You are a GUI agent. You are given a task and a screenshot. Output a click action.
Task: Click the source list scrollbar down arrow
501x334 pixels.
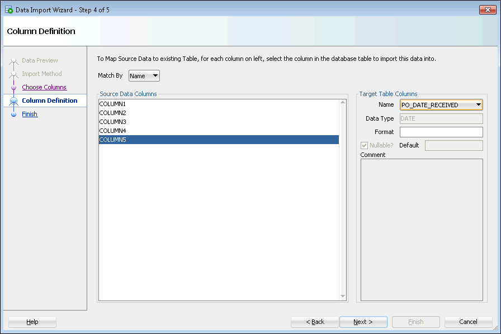343,296
